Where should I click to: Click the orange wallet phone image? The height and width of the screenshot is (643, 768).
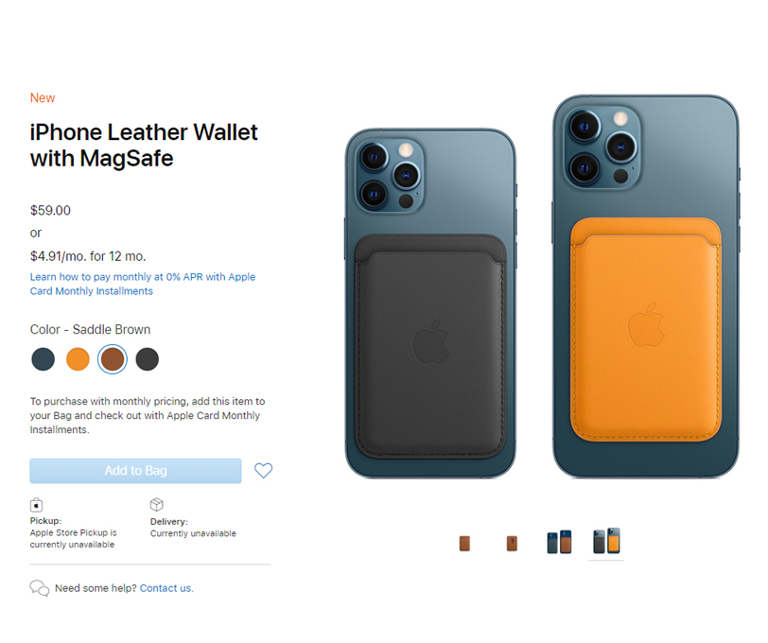click(x=646, y=287)
